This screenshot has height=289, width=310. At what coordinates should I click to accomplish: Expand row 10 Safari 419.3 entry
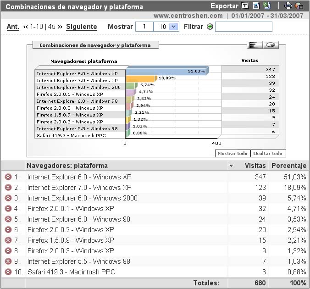[x=8, y=272]
